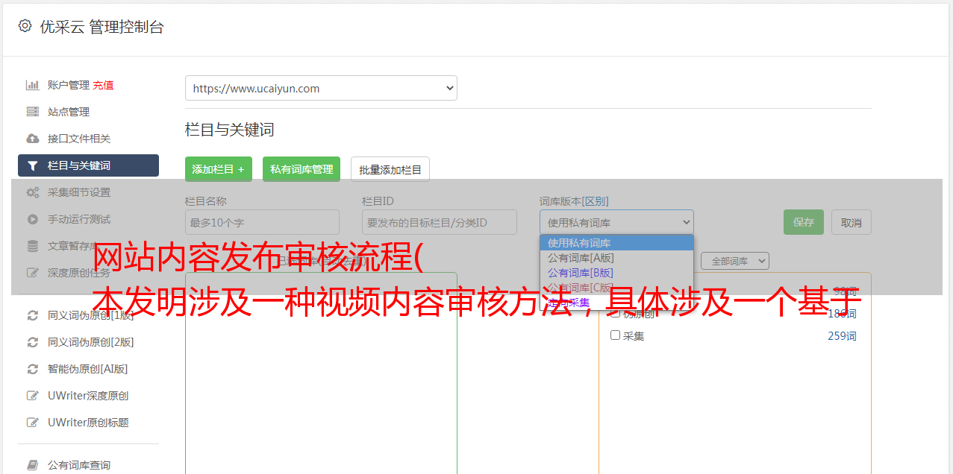Focus the 栏目名称 input field

[x=262, y=222]
